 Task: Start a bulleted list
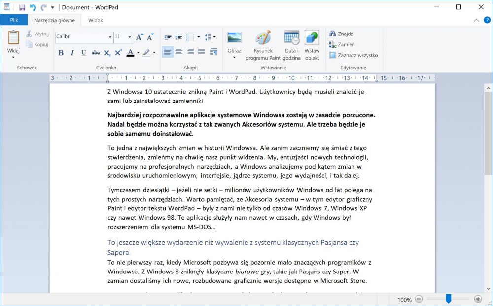(190, 37)
